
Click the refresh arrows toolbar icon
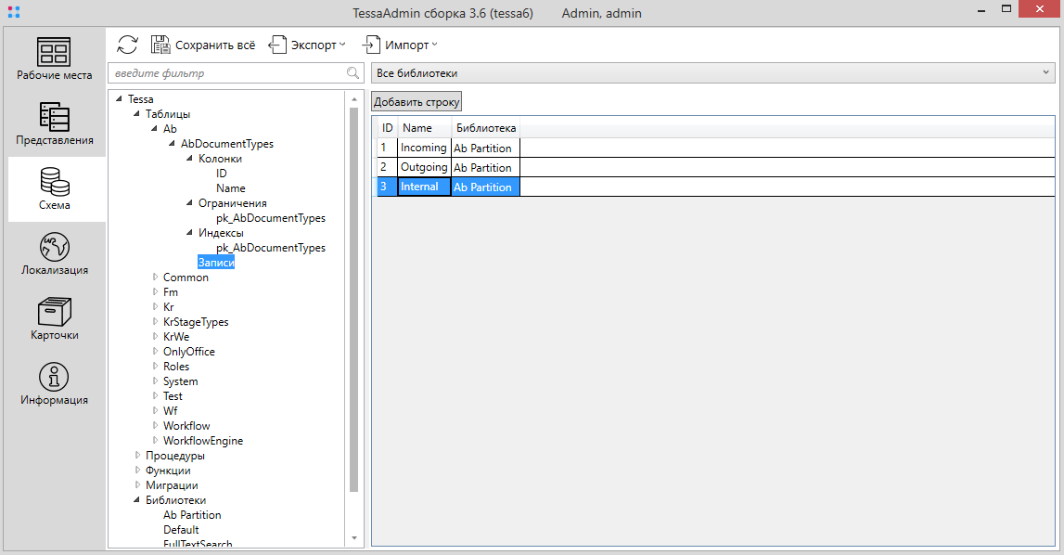(x=128, y=45)
